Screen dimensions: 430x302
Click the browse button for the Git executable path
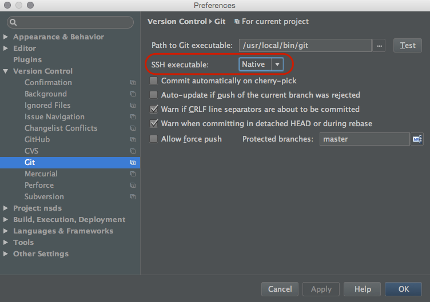pyautogui.click(x=379, y=46)
